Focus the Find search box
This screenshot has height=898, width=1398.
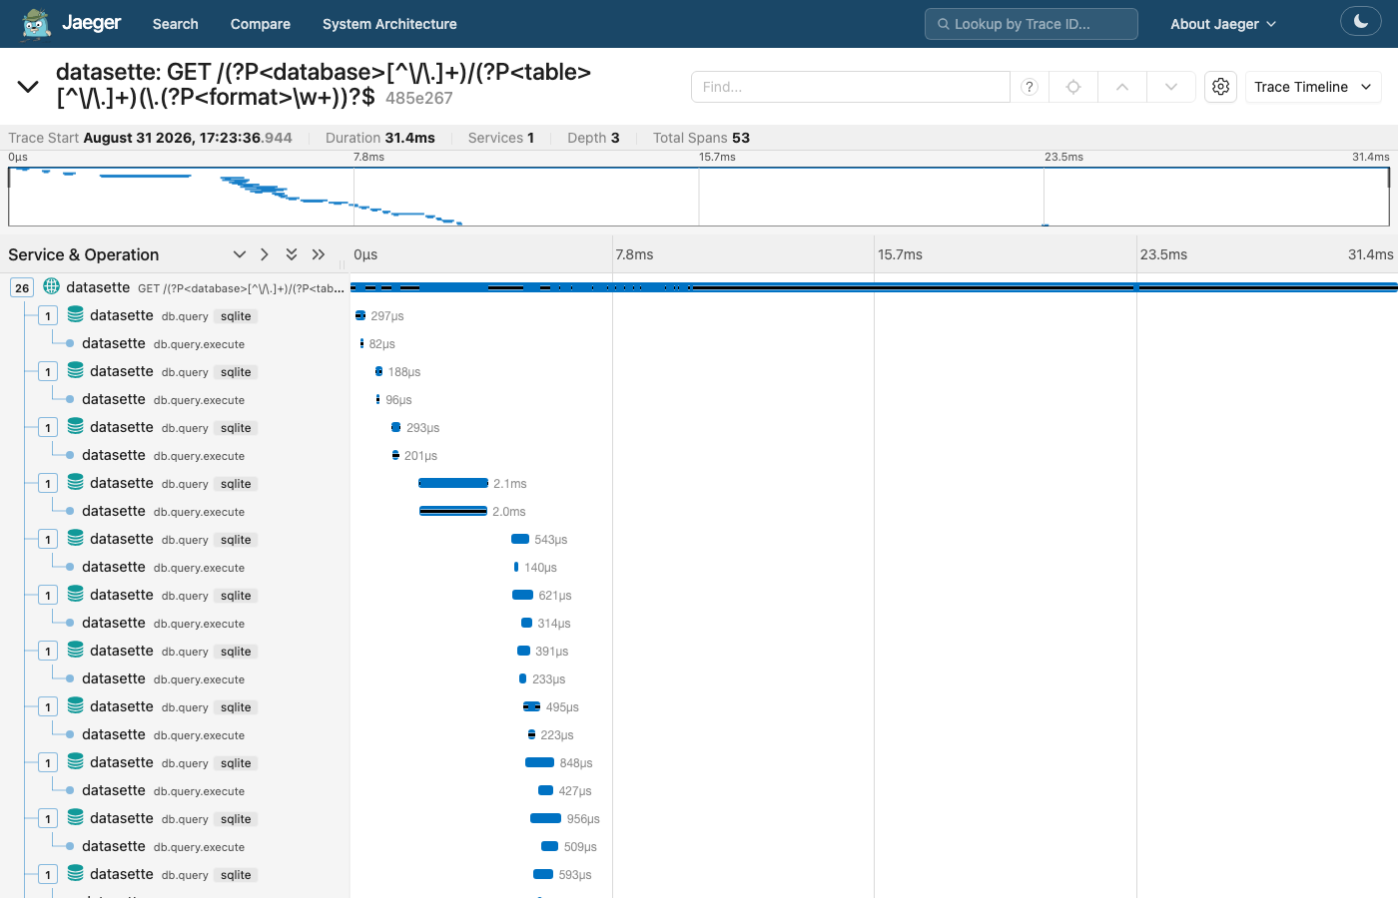coord(851,87)
